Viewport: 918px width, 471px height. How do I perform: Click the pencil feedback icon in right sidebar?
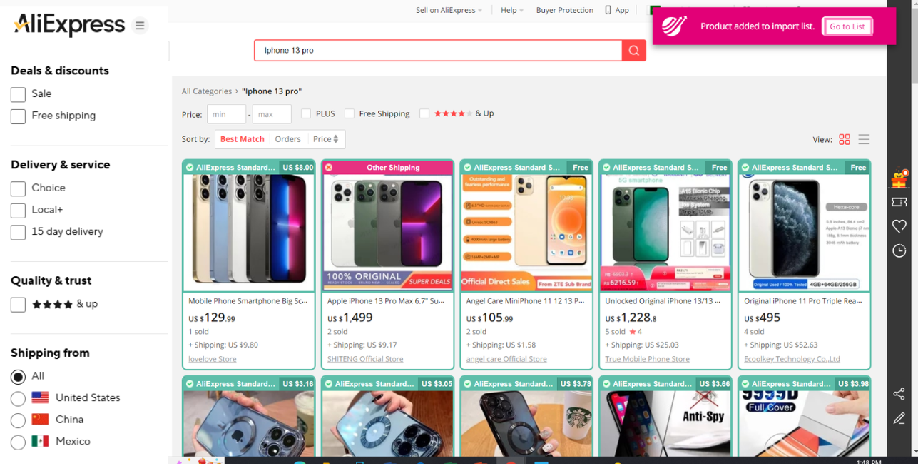click(x=899, y=418)
